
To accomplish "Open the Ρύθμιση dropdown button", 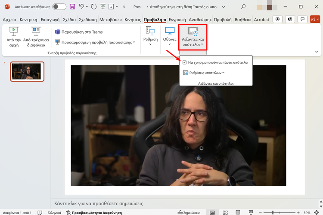I will [150, 36].
